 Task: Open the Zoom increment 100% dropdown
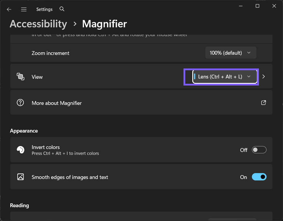click(231, 53)
